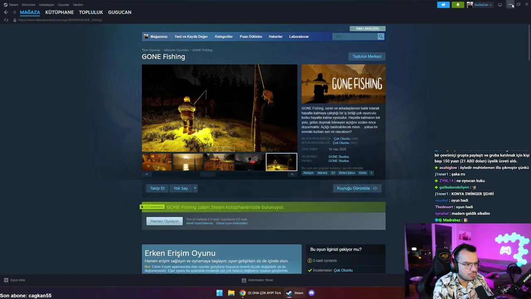This screenshot has height=299, width=531.
Task: Click the GONE Fishing capsule image
Action: point(343,84)
